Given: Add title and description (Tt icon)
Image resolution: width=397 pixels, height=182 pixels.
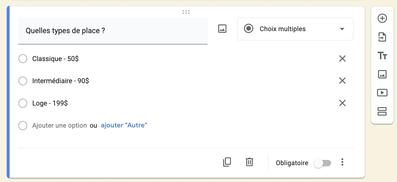Looking at the screenshot, I should point(382,56).
